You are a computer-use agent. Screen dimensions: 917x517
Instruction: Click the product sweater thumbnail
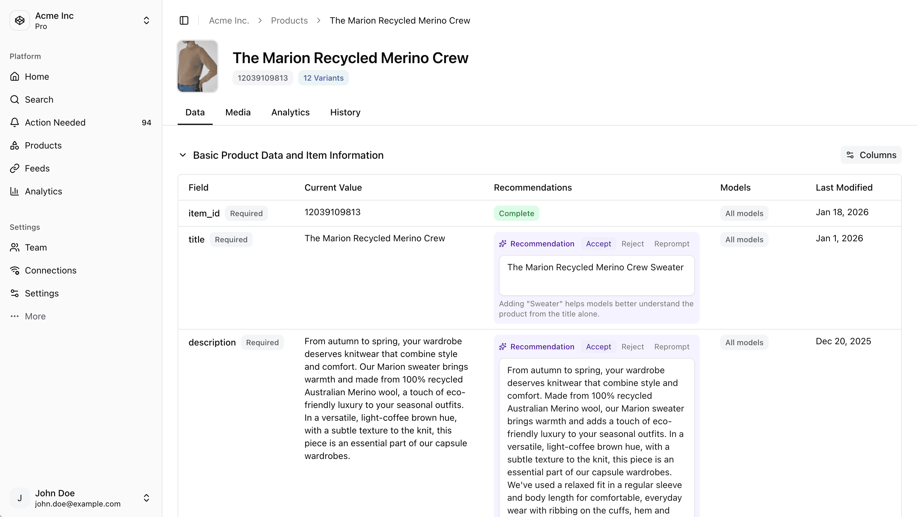click(197, 66)
